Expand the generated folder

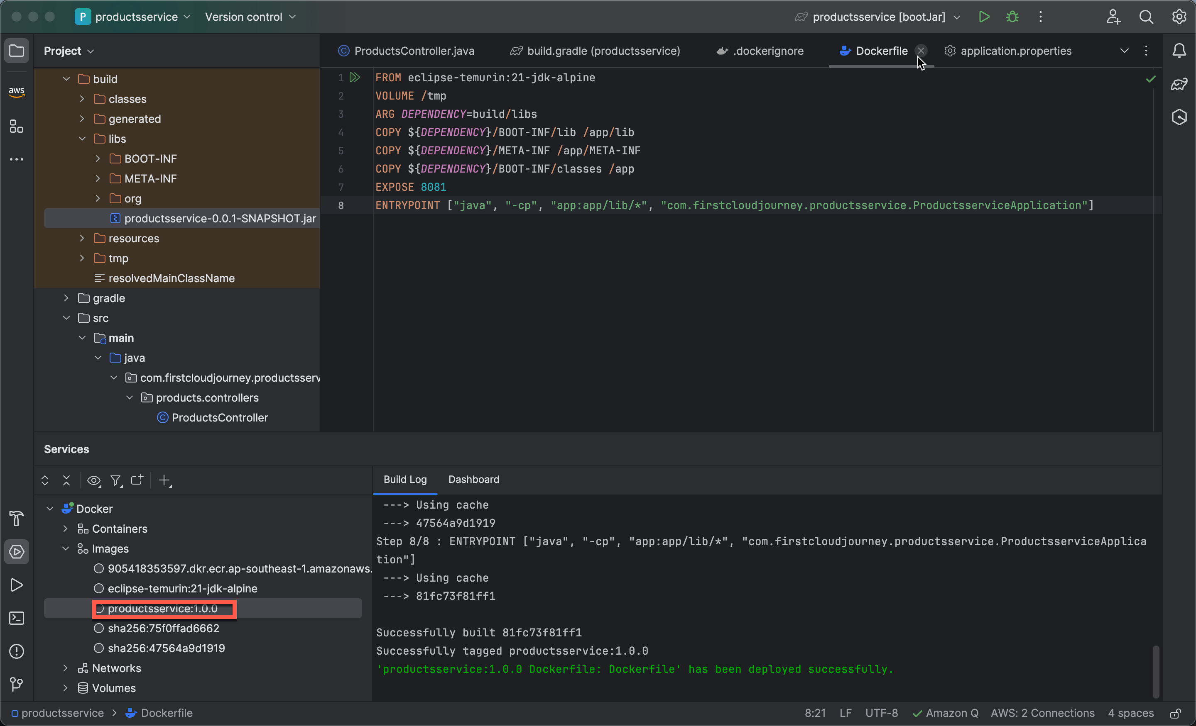(x=82, y=118)
